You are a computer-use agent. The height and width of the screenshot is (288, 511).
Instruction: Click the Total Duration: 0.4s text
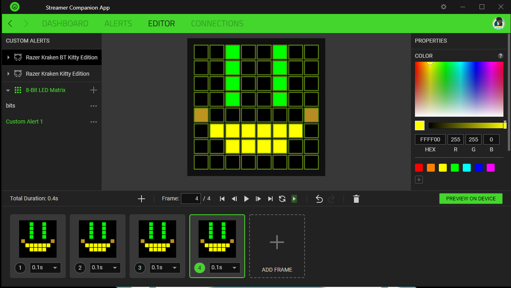tap(34, 199)
